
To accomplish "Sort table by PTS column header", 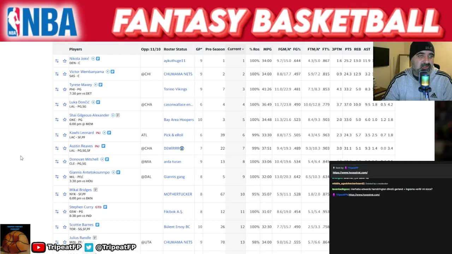I will (348, 49).
